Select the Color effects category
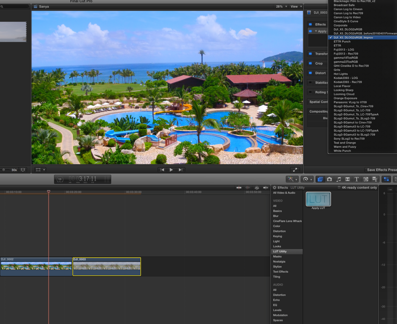This screenshot has width=397, height=324. [277, 226]
